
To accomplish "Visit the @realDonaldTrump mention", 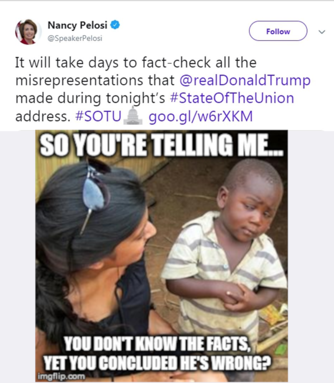I will pos(245,80).
